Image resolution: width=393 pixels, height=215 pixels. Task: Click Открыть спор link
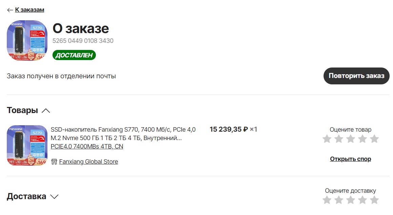[x=350, y=159]
